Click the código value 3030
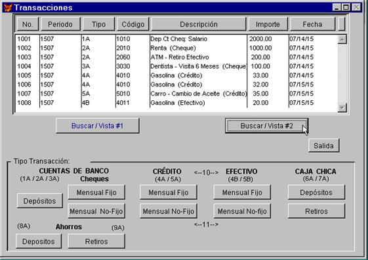 pos(123,66)
